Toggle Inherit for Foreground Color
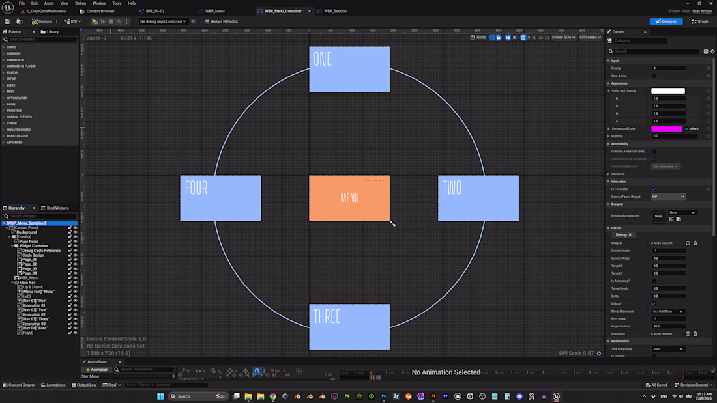Image resolution: width=717 pixels, height=403 pixels. pos(687,129)
